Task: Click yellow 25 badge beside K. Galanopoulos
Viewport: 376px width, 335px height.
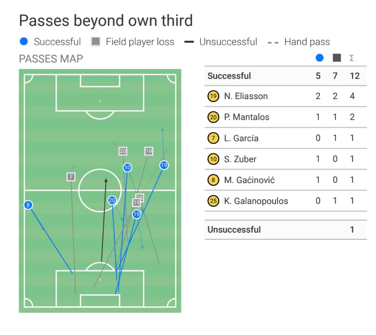Action: click(x=213, y=201)
